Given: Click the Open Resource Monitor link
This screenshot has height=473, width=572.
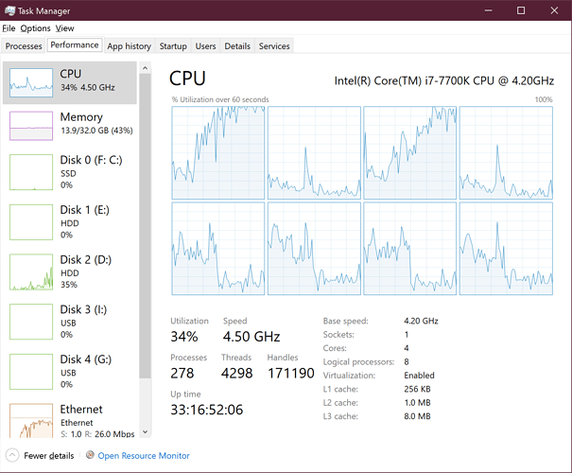Looking at the screenshot, I should tap(144, 455).
